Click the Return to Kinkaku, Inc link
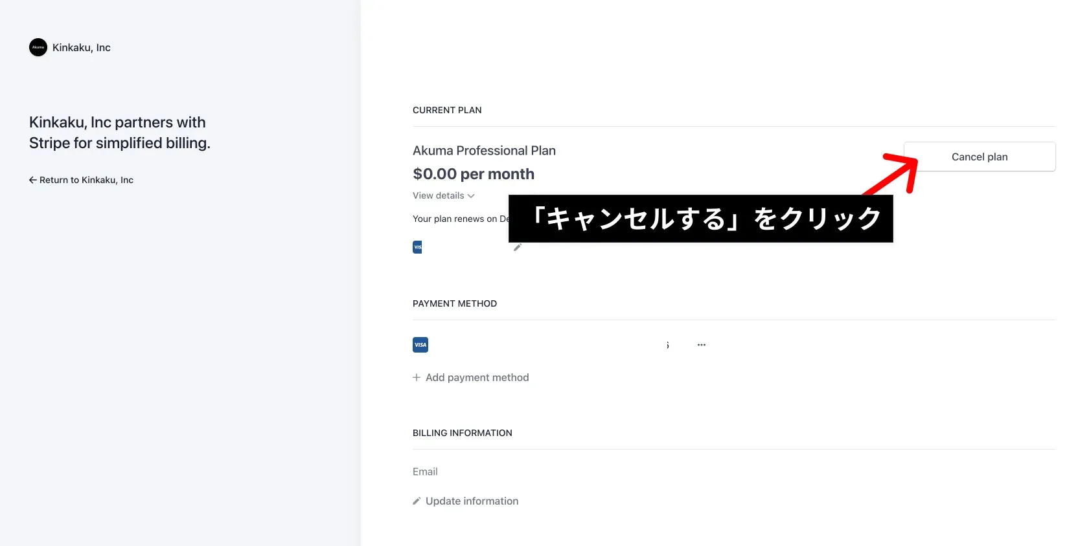Screen dimensions: 1089x546 pos(81,180)
